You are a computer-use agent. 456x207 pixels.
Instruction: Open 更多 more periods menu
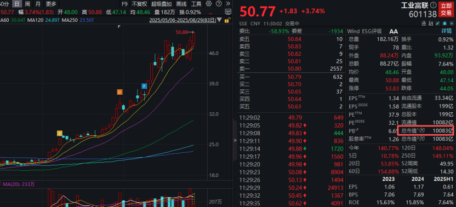[x=51, y=4]
